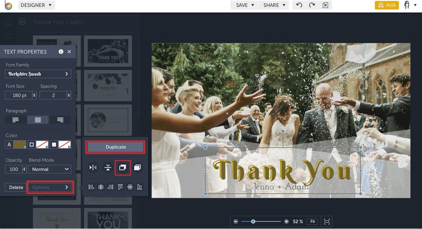Open the DESIGNER mode dropdown
The image size is (422, 229).
point(36,5)
